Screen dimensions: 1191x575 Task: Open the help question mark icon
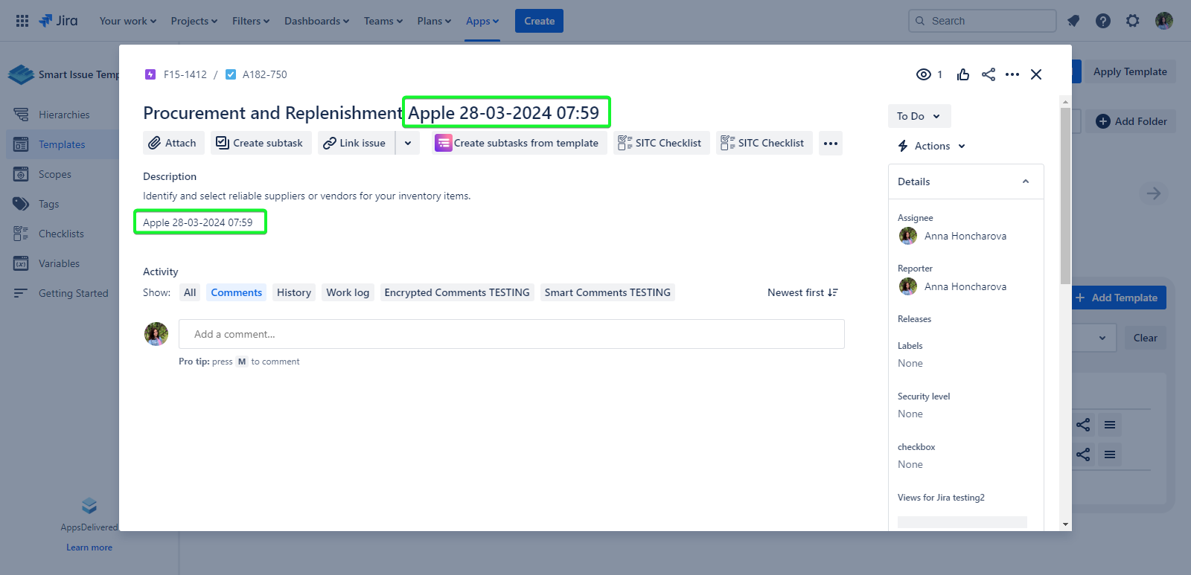pyautogui.click(x=1103, y=21)
